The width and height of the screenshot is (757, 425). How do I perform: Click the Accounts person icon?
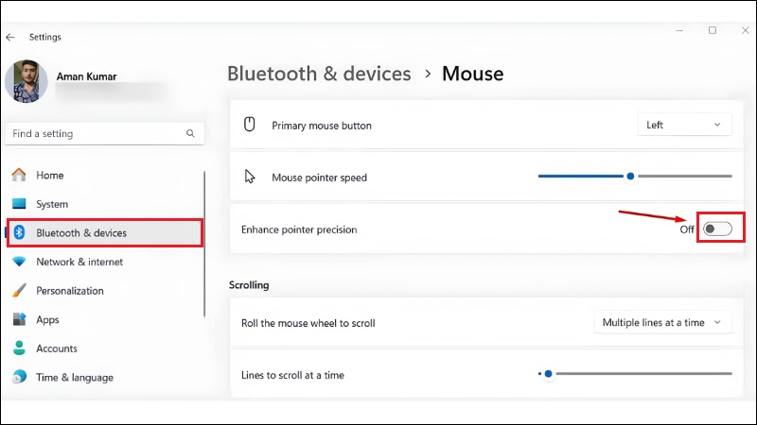[x=19, y=348]
